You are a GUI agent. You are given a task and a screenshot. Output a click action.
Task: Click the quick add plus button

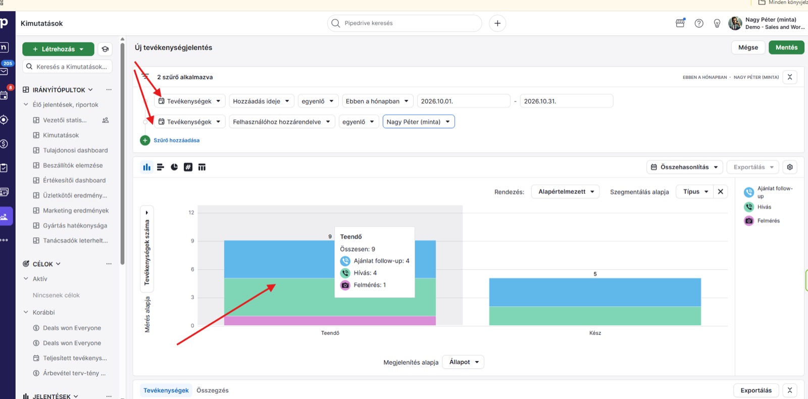(x=497, y=23)
